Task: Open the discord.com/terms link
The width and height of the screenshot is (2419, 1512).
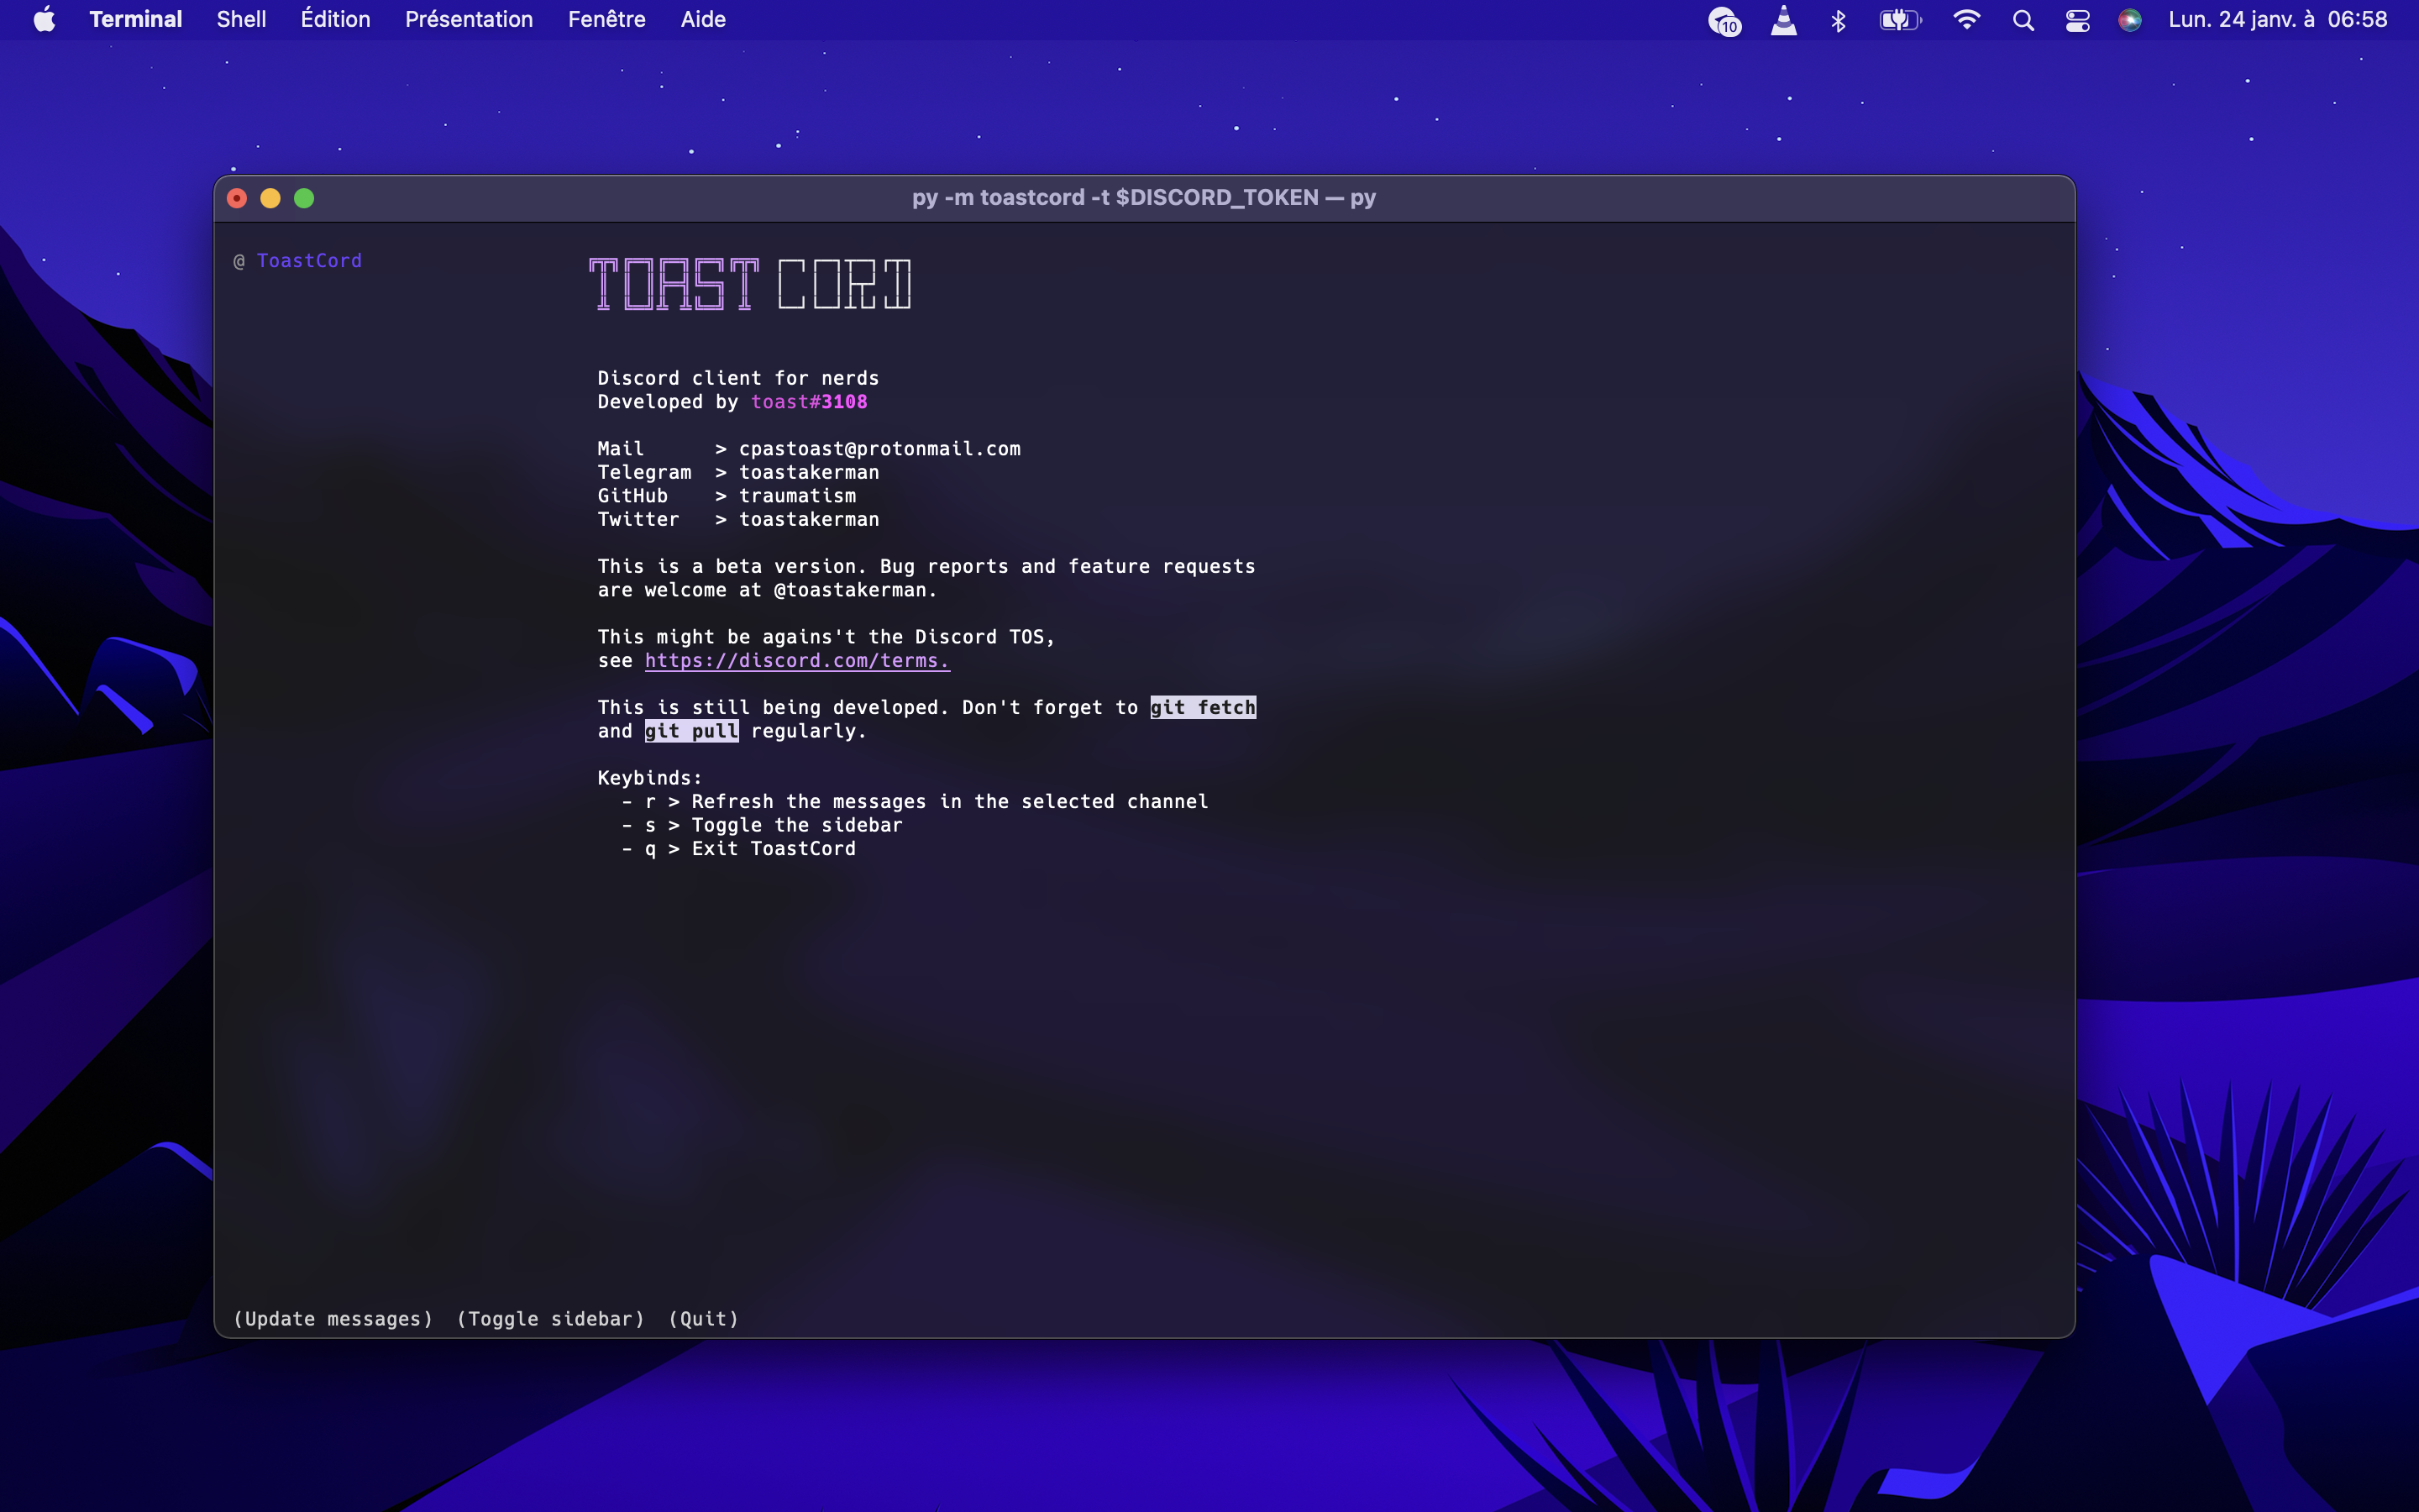Action: pos(796,660)
